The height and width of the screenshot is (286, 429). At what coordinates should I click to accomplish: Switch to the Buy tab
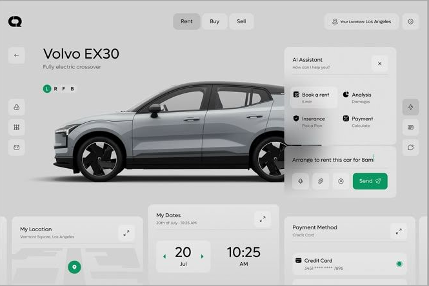click(x=214, y=21)
